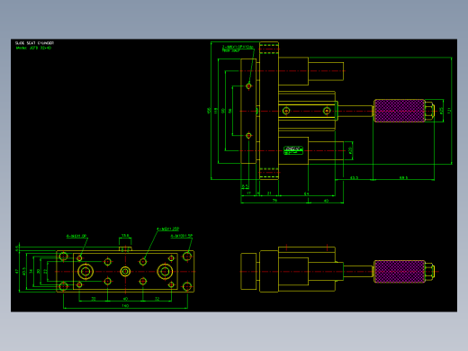Select the rightmost hole callout label in bottom view
Screen dimensions: 468x351
[x=182, y=236]
